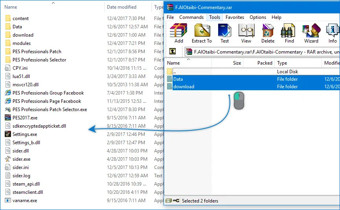This screenshot has width=340, height=210.
Task: Click the WinRAR title bar app icon
Action: coord(170,7)
